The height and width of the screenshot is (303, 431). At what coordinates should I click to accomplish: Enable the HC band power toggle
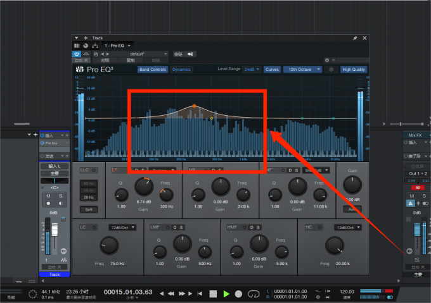[319, 227]
